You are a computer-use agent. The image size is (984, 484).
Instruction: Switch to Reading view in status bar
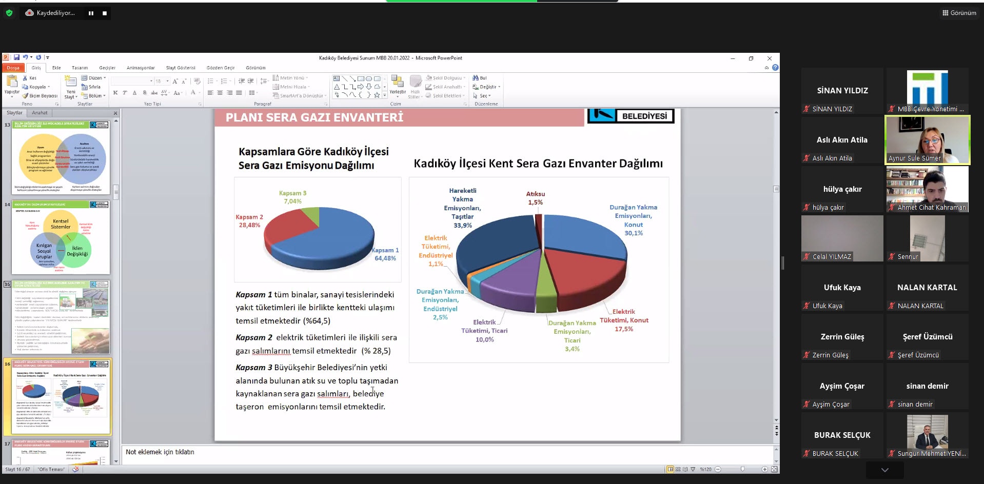[685, 469]
